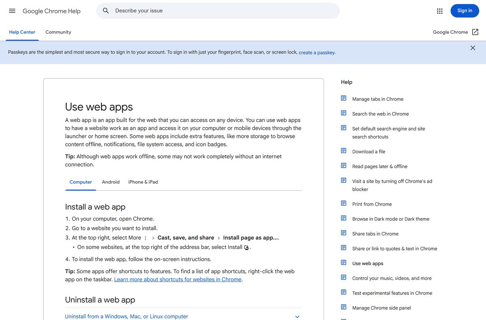Click article icon beside Control your music, videos
The image size is (486, 320).
pos(343,277)
